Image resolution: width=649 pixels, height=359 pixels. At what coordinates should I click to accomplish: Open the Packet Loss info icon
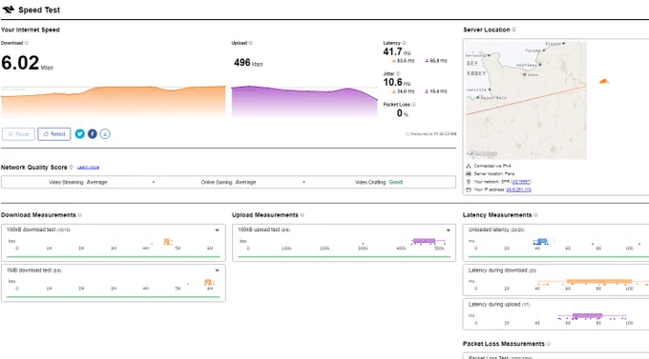point(413,105)
